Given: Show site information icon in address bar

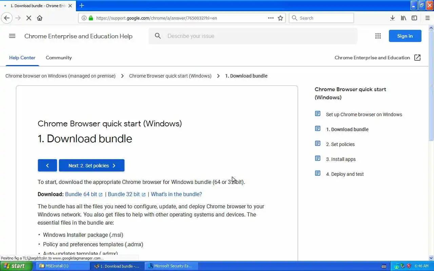Looking at the screenshot, I should pyautogui.click(x=84, y=18).
